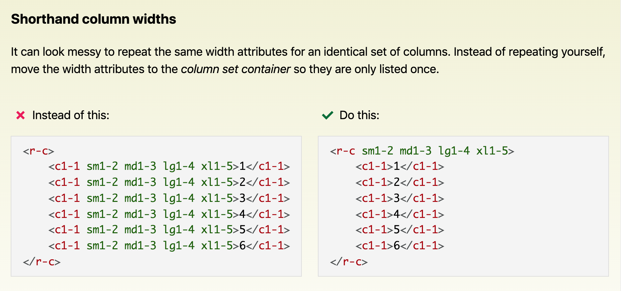
Task: Click the closing '</r-c>' in the left code block
Action: (42, 262)
